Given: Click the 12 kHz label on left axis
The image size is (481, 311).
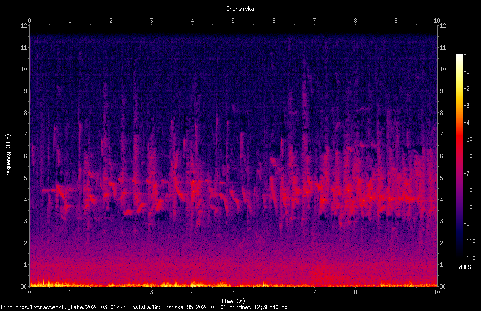Looking at the screenshot, I should 24,26.
